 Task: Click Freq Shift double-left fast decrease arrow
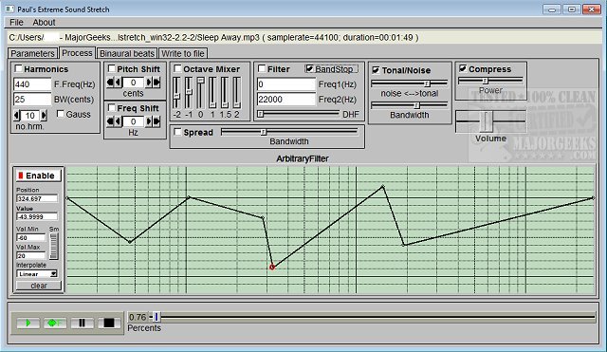pyautogui.click(x=110, y=121)
